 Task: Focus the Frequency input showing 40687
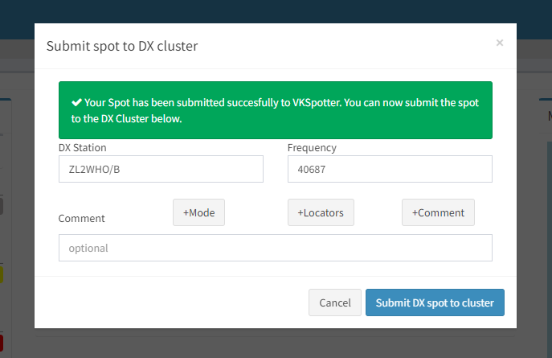click(390, 169)
